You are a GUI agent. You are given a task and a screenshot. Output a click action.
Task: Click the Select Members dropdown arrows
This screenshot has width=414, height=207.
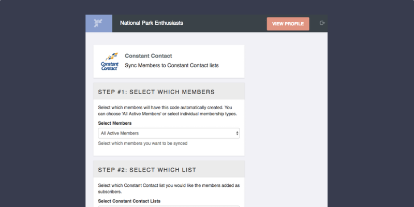[237, 134]
